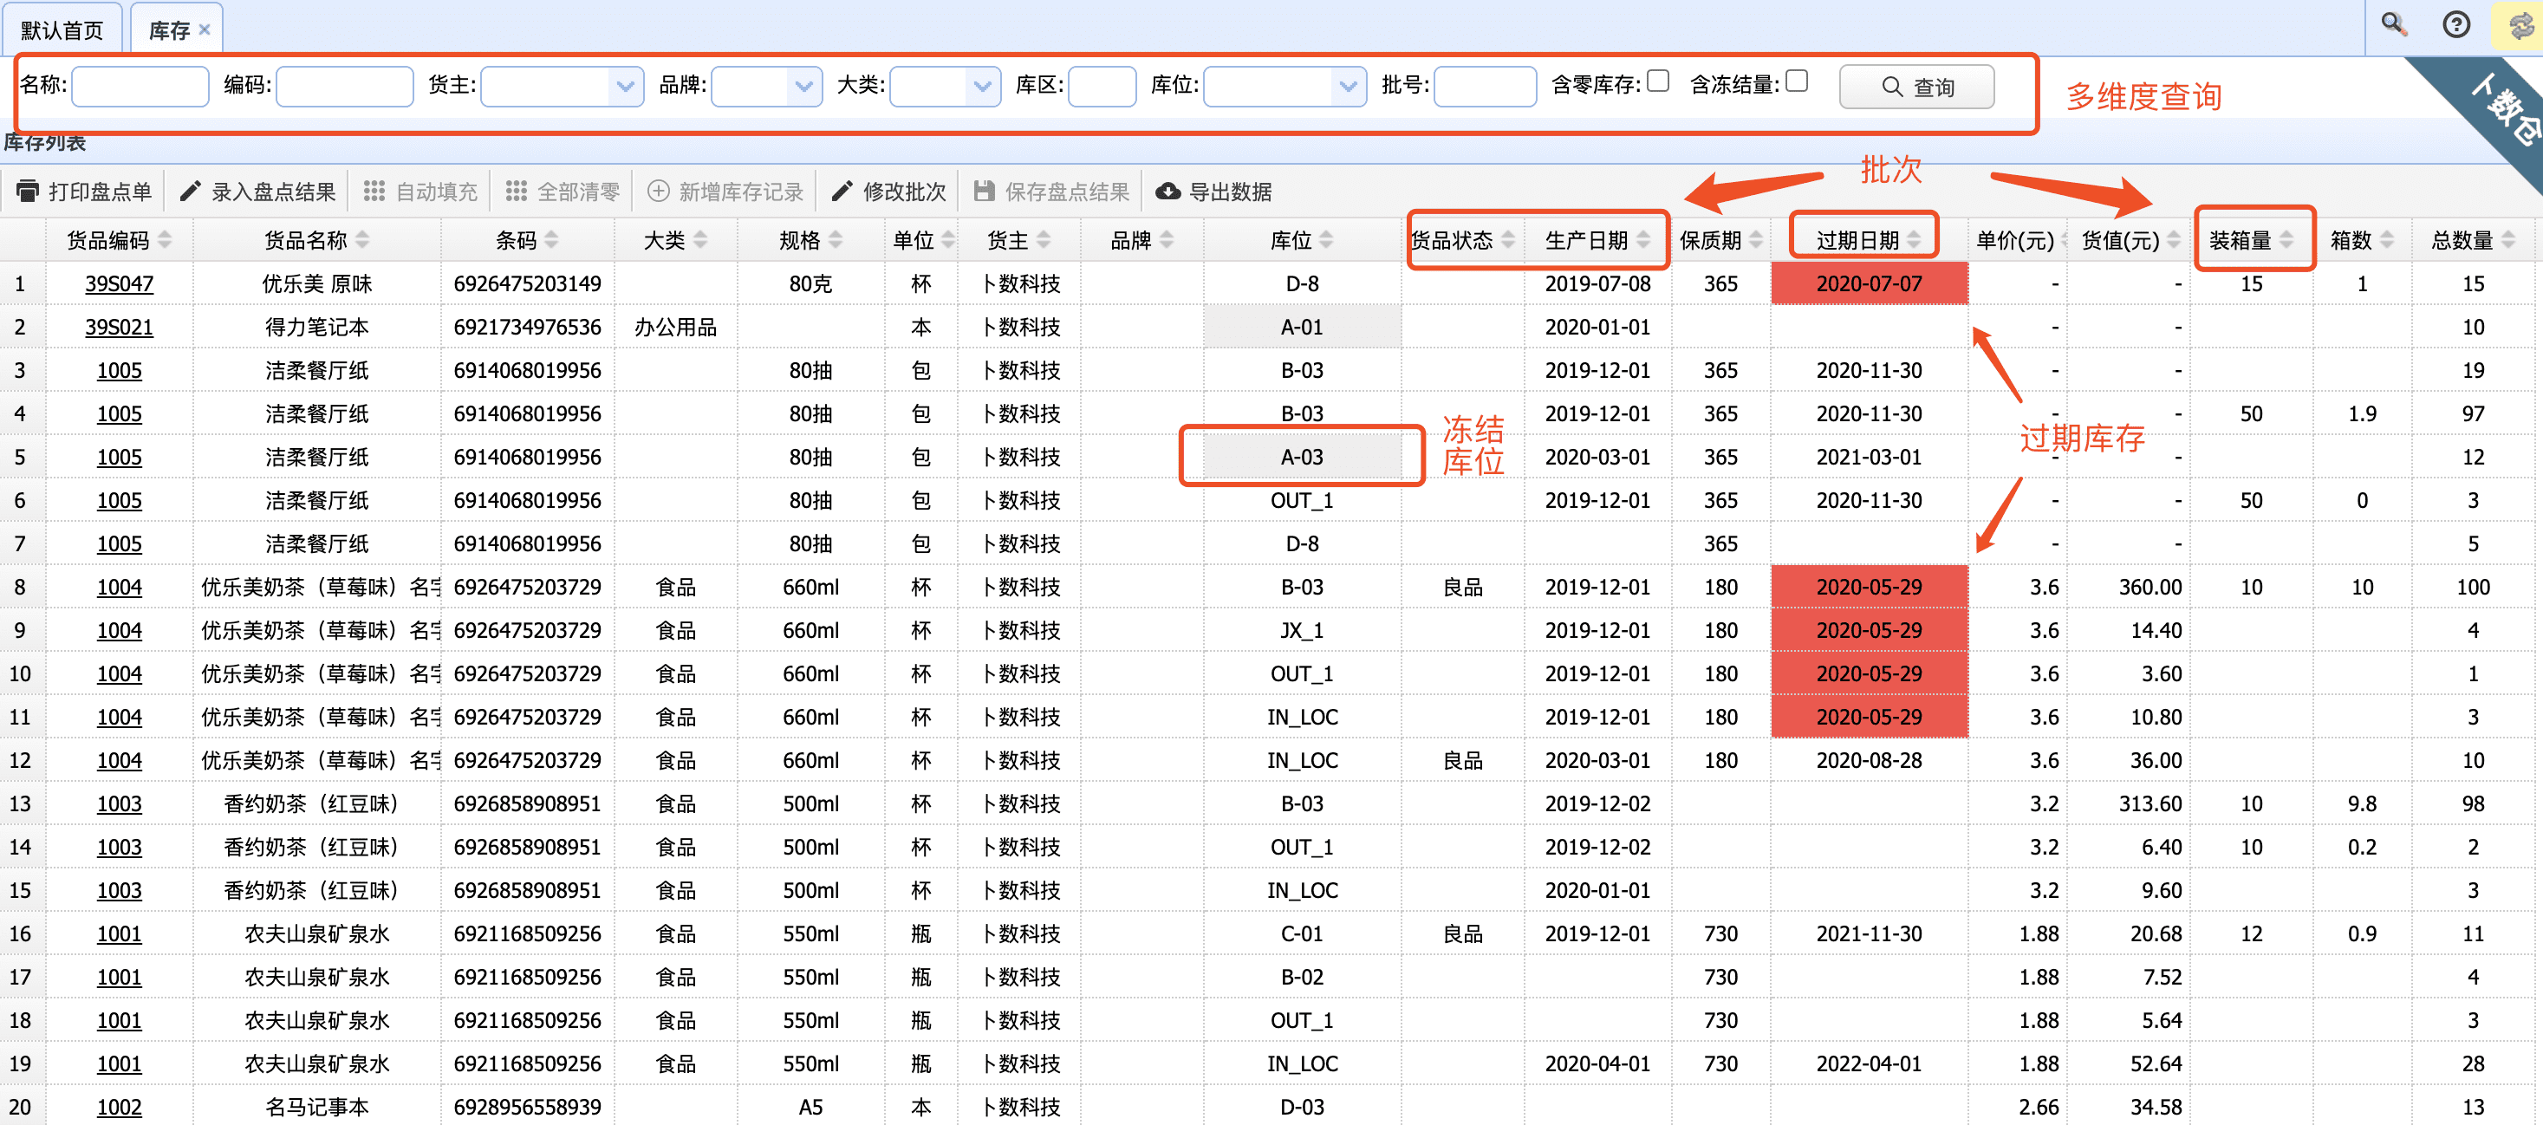Sort by 规格 column sort arrows
2543x1125 pixels.
tap(836, 240)
